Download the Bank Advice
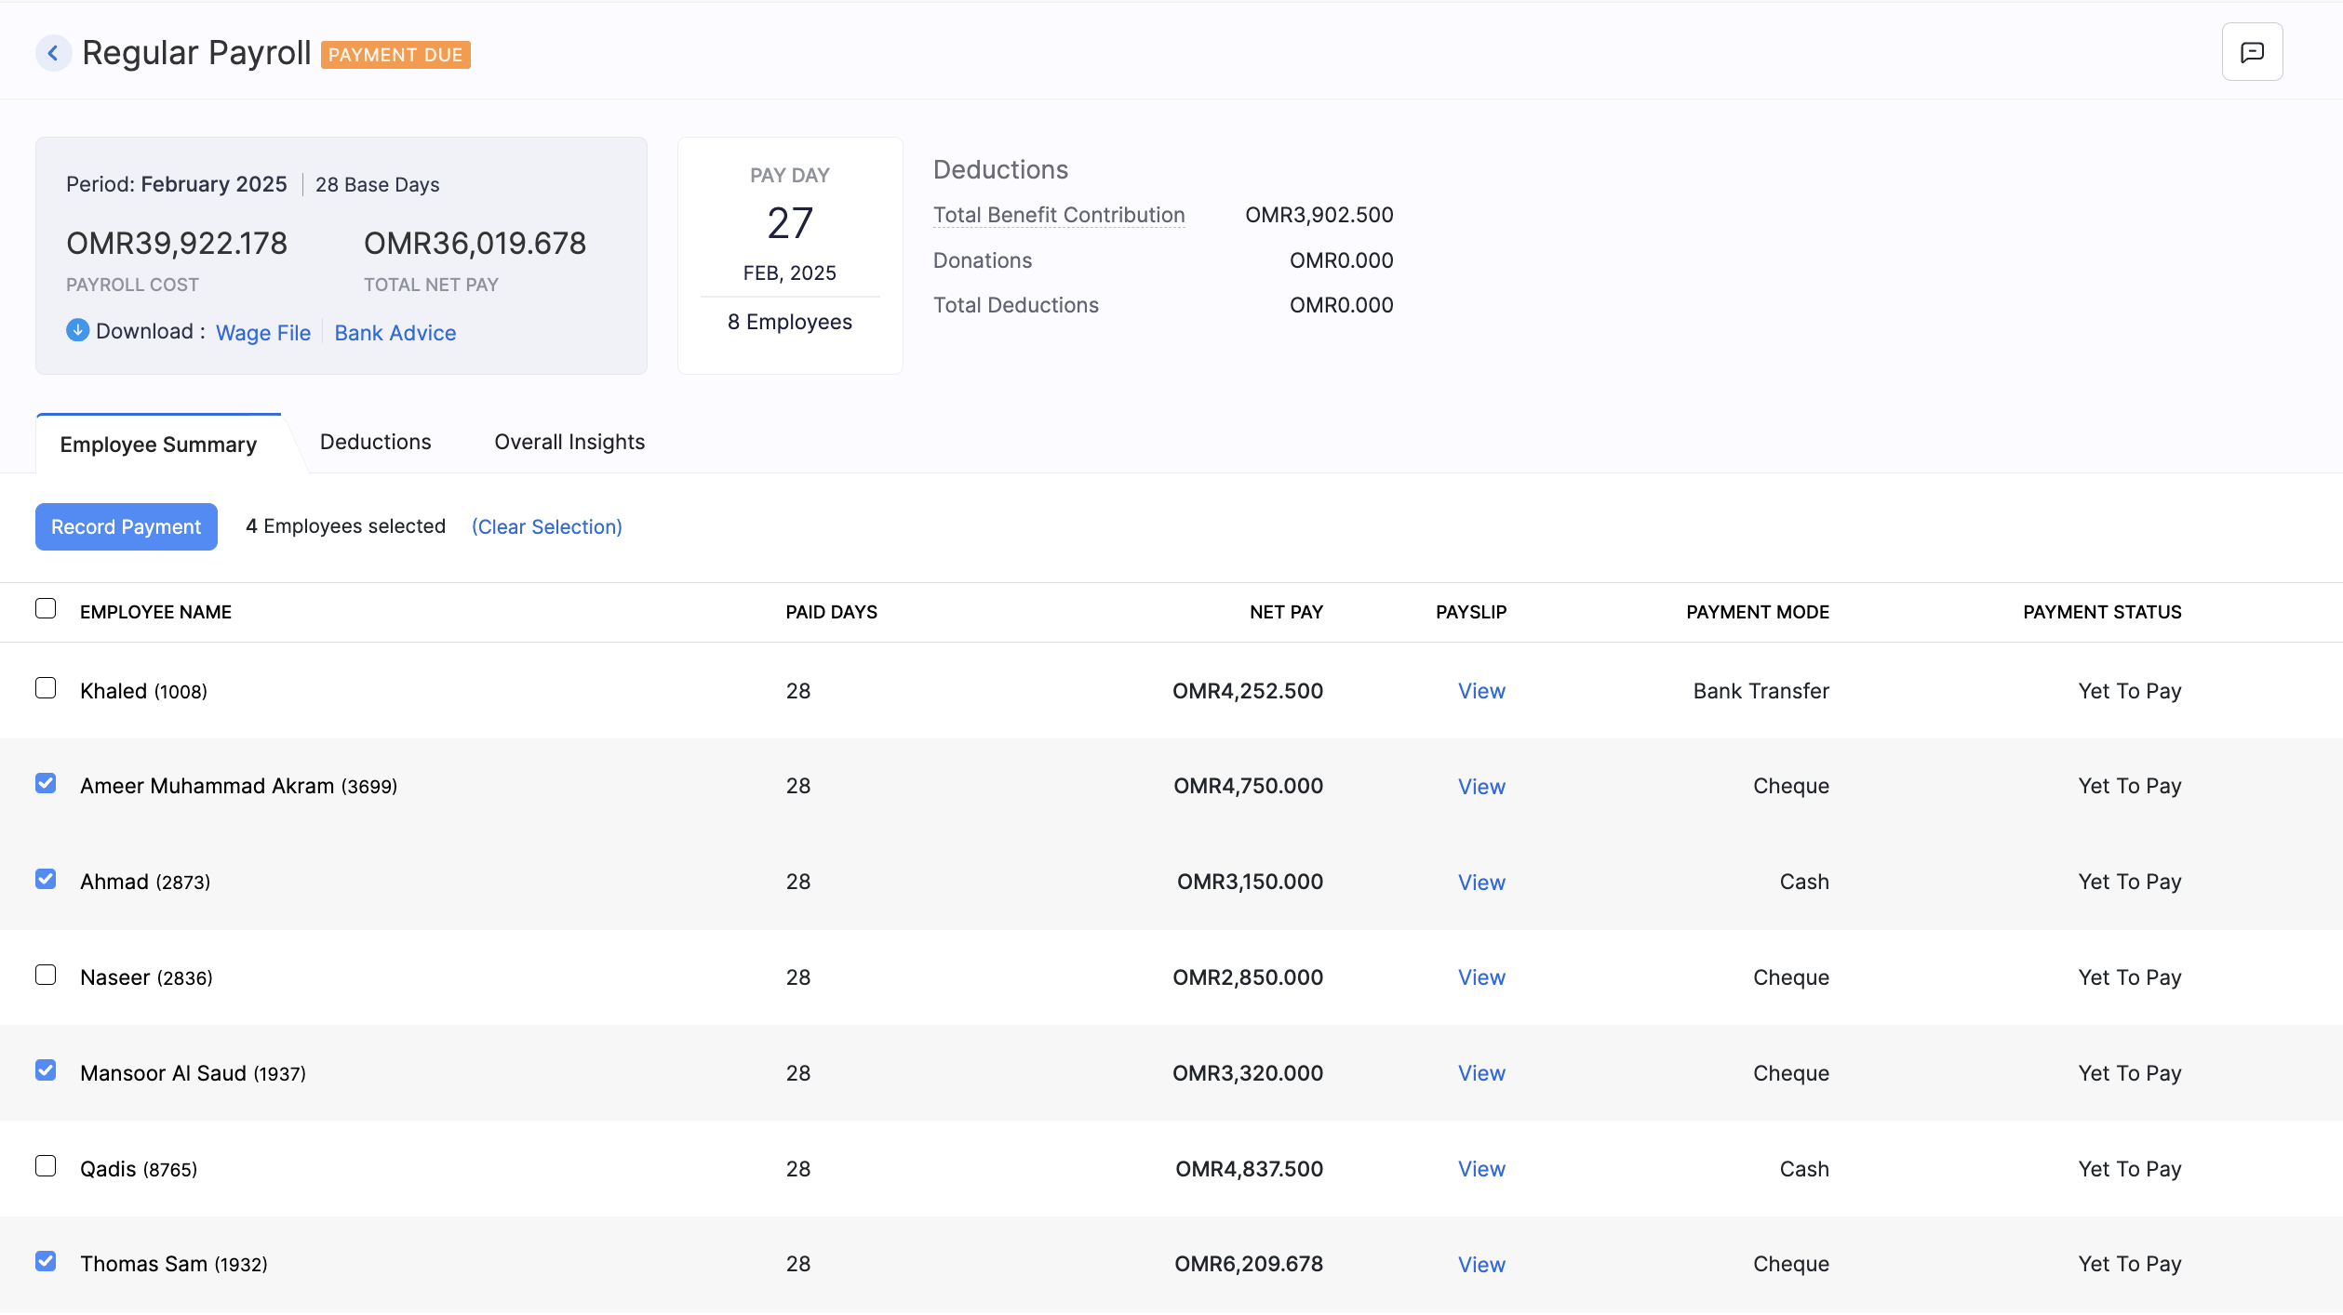 tap(395, 332)
